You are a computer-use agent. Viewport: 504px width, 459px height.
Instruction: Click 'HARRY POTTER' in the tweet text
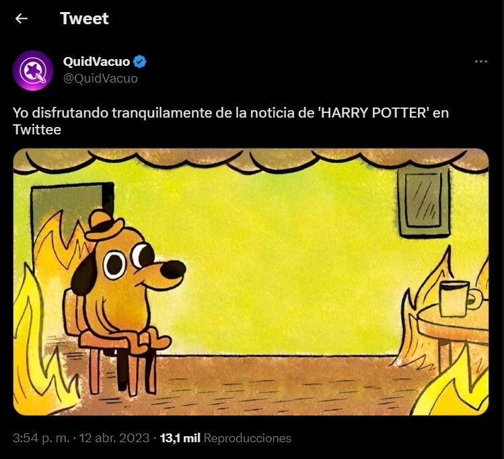pyautogui.click(x=373, y=113)
